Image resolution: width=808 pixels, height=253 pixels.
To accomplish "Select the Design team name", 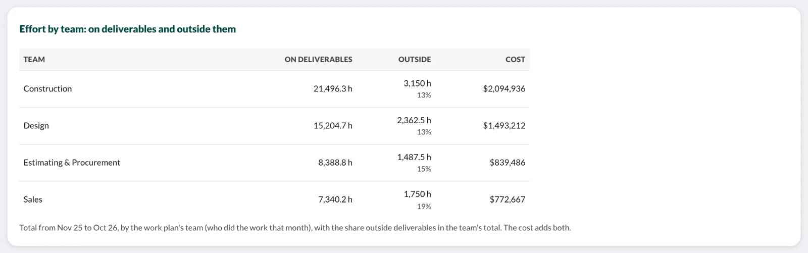I will (36, 126).
